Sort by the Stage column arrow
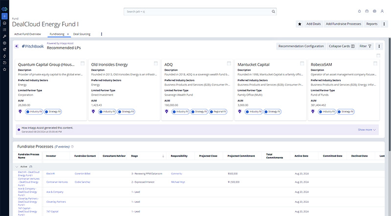The image size is (391, 216). pyautogui.click(x=163, y=156)
